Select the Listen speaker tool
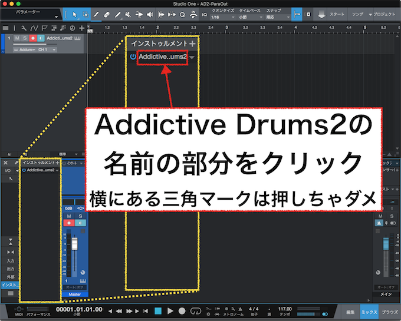Image resolution: width=401 pixels, height=321 pixels. pyautogui.click(x=150, y=15)
